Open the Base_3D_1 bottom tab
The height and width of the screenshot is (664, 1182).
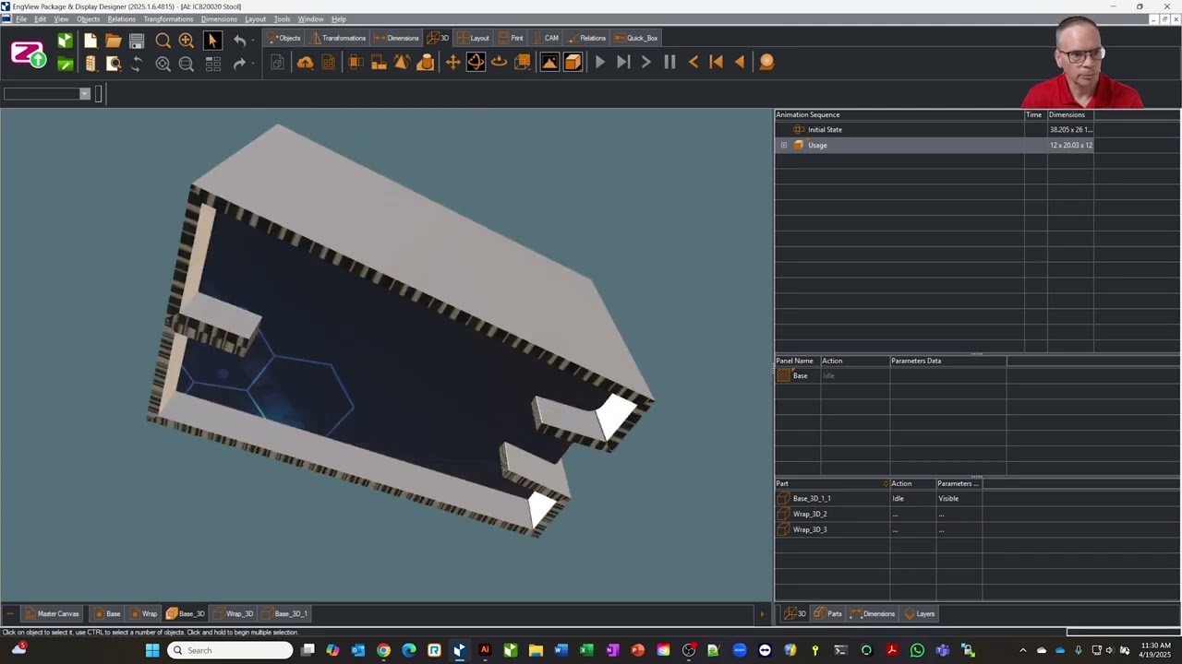284,614
